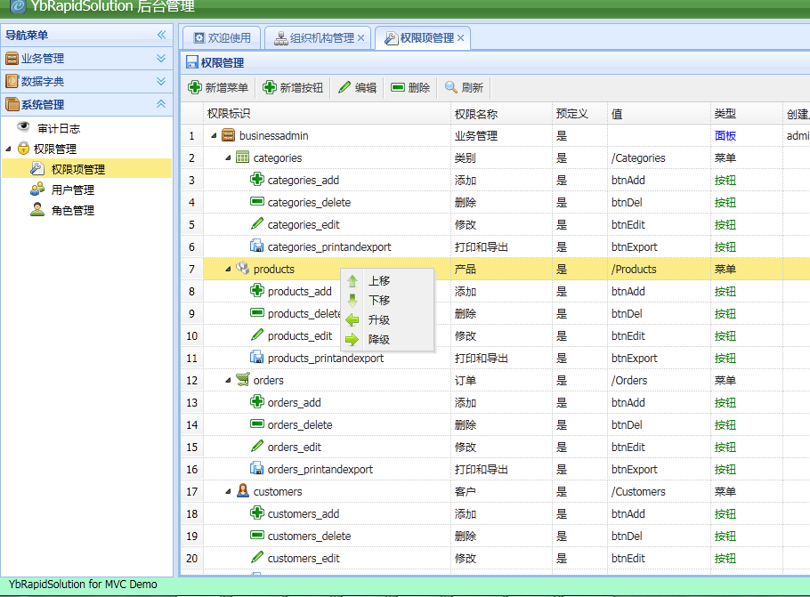Click the left arrow icon for 升级

(352, 319)
